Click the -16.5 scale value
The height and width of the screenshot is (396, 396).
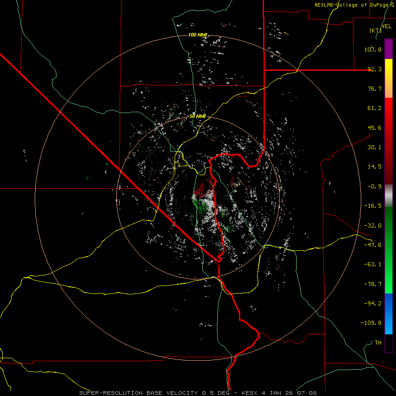pyautogui.click(x=373, y=206)
